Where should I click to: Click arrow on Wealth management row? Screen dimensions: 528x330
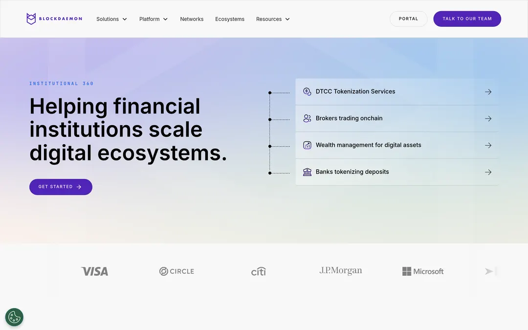[488, 145]
